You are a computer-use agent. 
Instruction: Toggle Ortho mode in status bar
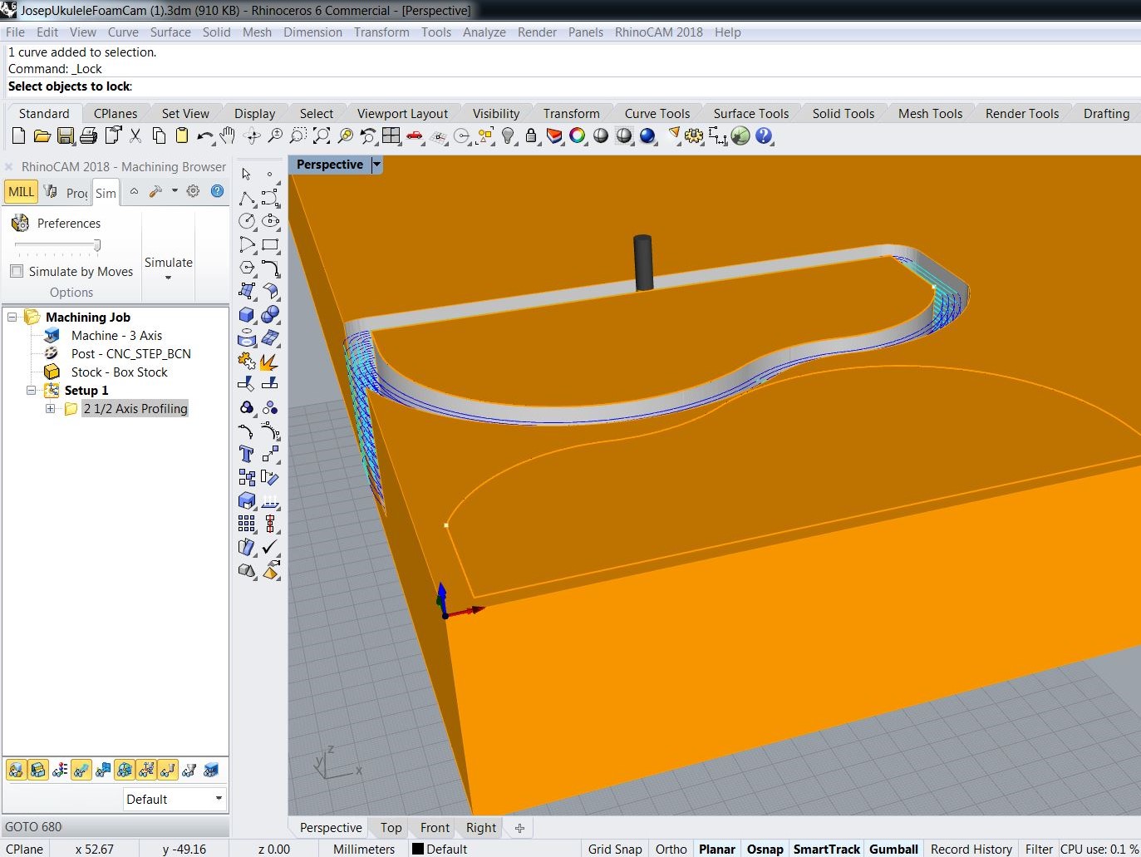click(671, 849)
